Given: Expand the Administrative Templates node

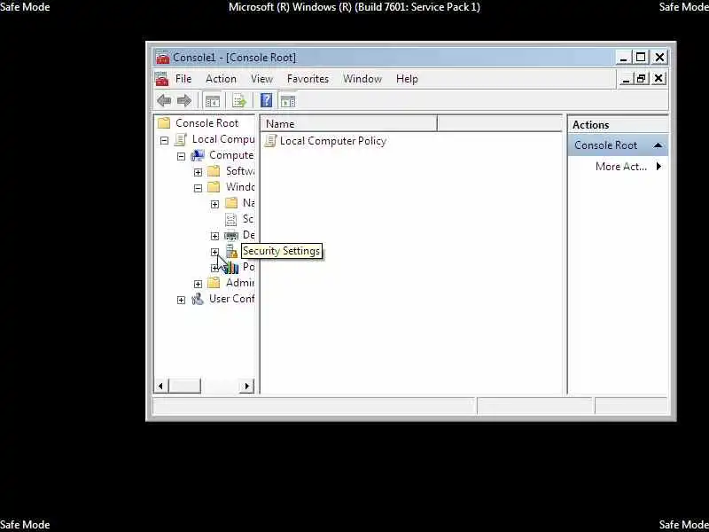Looking at the screenshot, I should tap(198, 284).
